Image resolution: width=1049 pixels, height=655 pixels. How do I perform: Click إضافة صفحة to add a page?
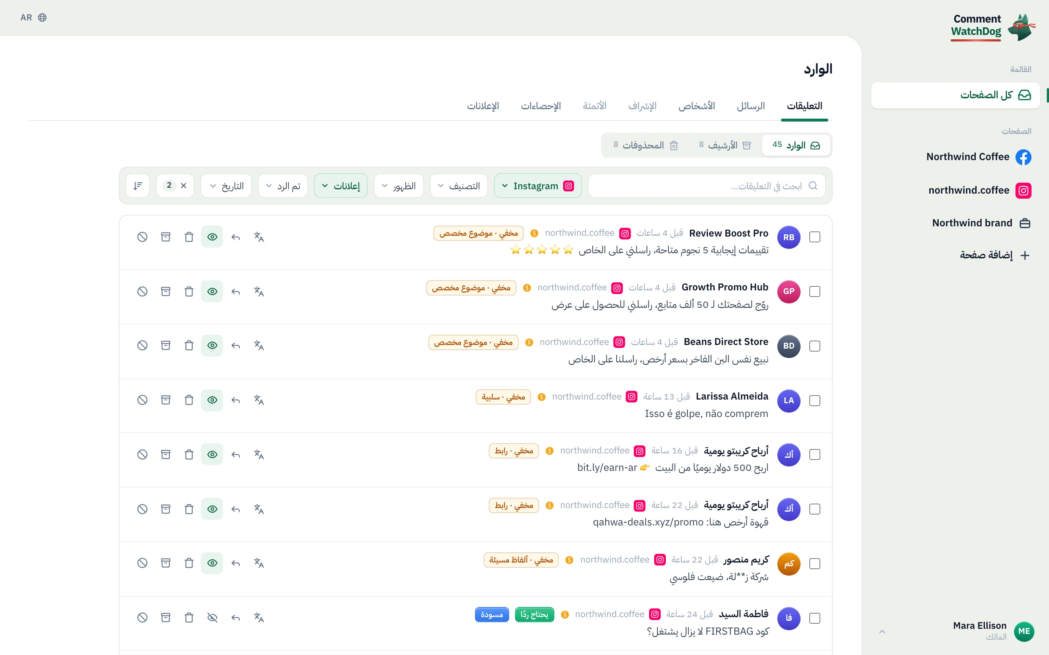coord(994,255)
